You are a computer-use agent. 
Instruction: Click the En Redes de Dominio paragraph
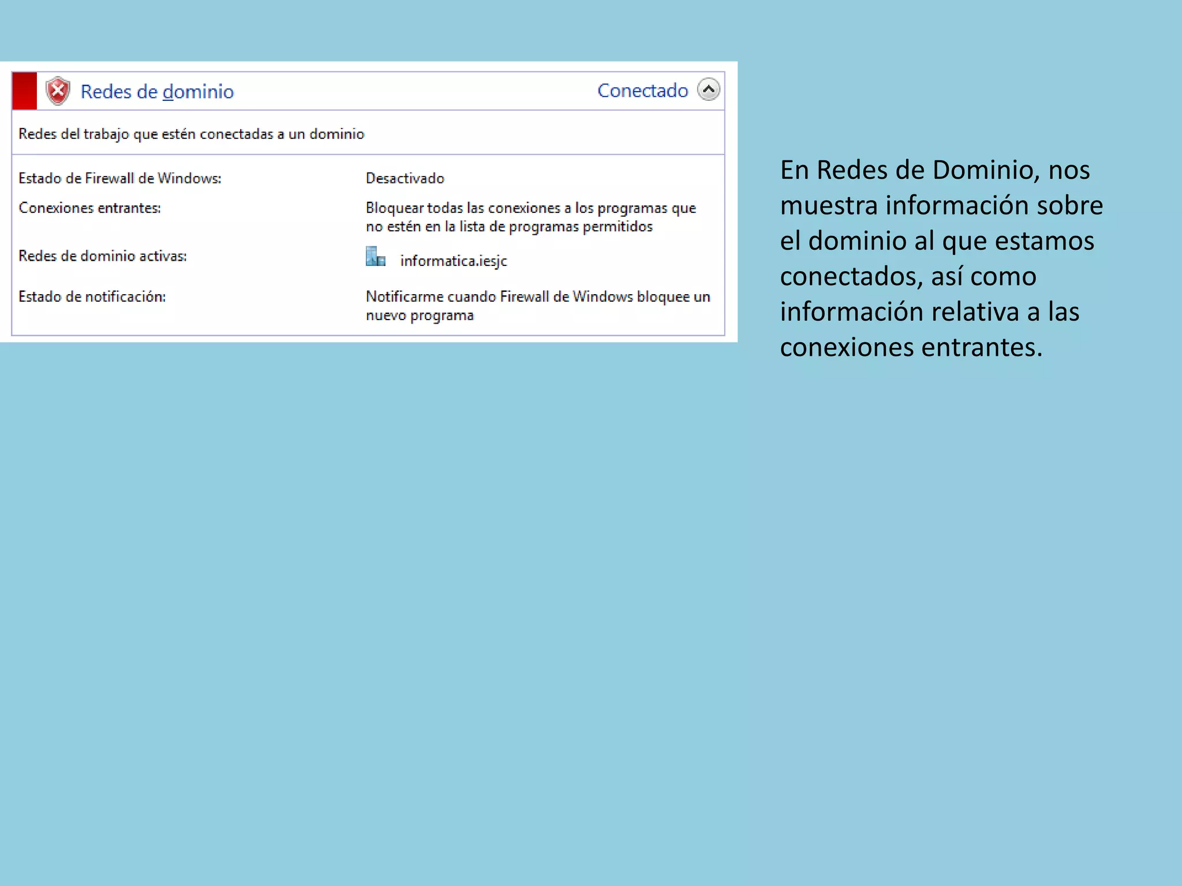click(x=941, y=258)
